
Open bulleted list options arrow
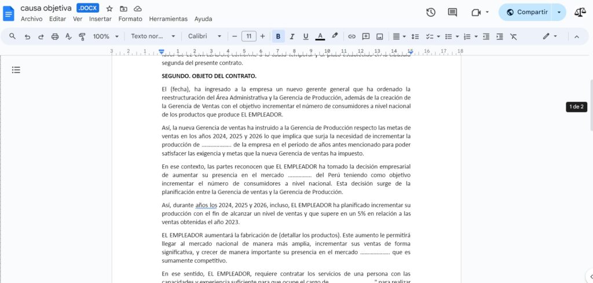pyautogui.click(x=457, y=36)
